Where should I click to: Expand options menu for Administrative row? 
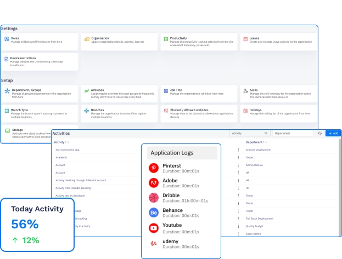(x=238, y=165)
